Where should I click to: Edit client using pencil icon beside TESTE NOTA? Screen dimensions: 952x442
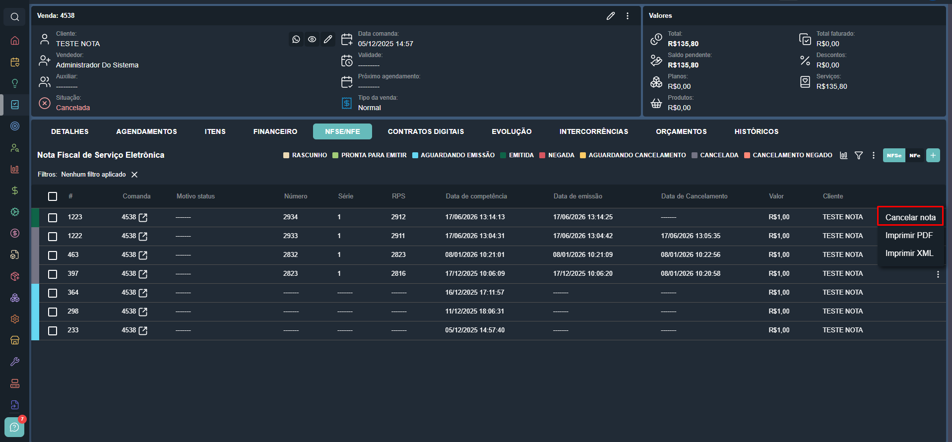coord(328,39)
